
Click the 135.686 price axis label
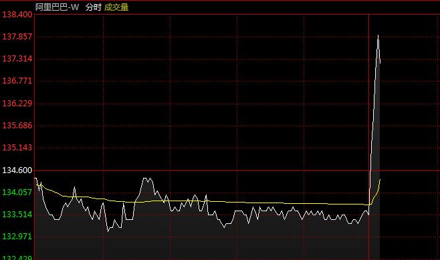click(17, 125)
